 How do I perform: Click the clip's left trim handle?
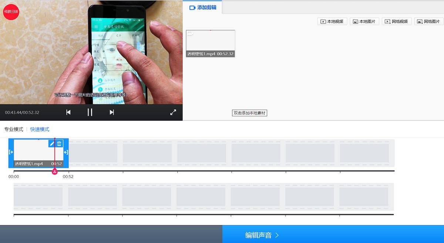tap(11, 152)
